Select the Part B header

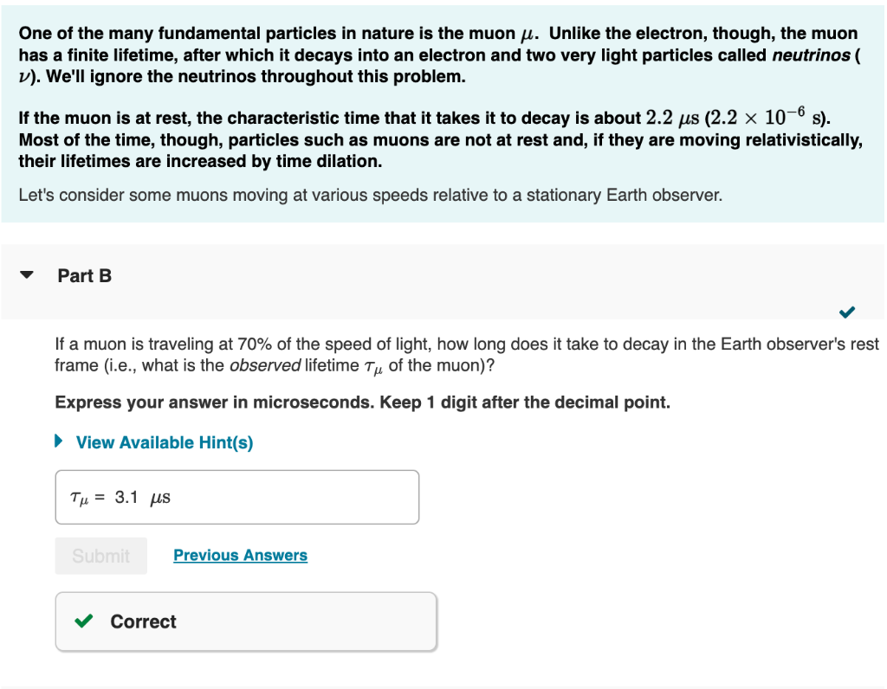(84, 275)
